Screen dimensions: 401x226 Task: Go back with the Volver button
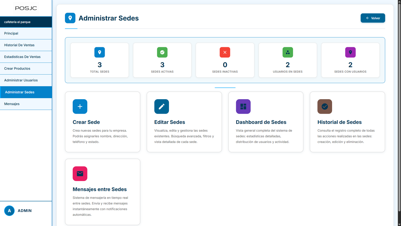(x=373, y=18)
